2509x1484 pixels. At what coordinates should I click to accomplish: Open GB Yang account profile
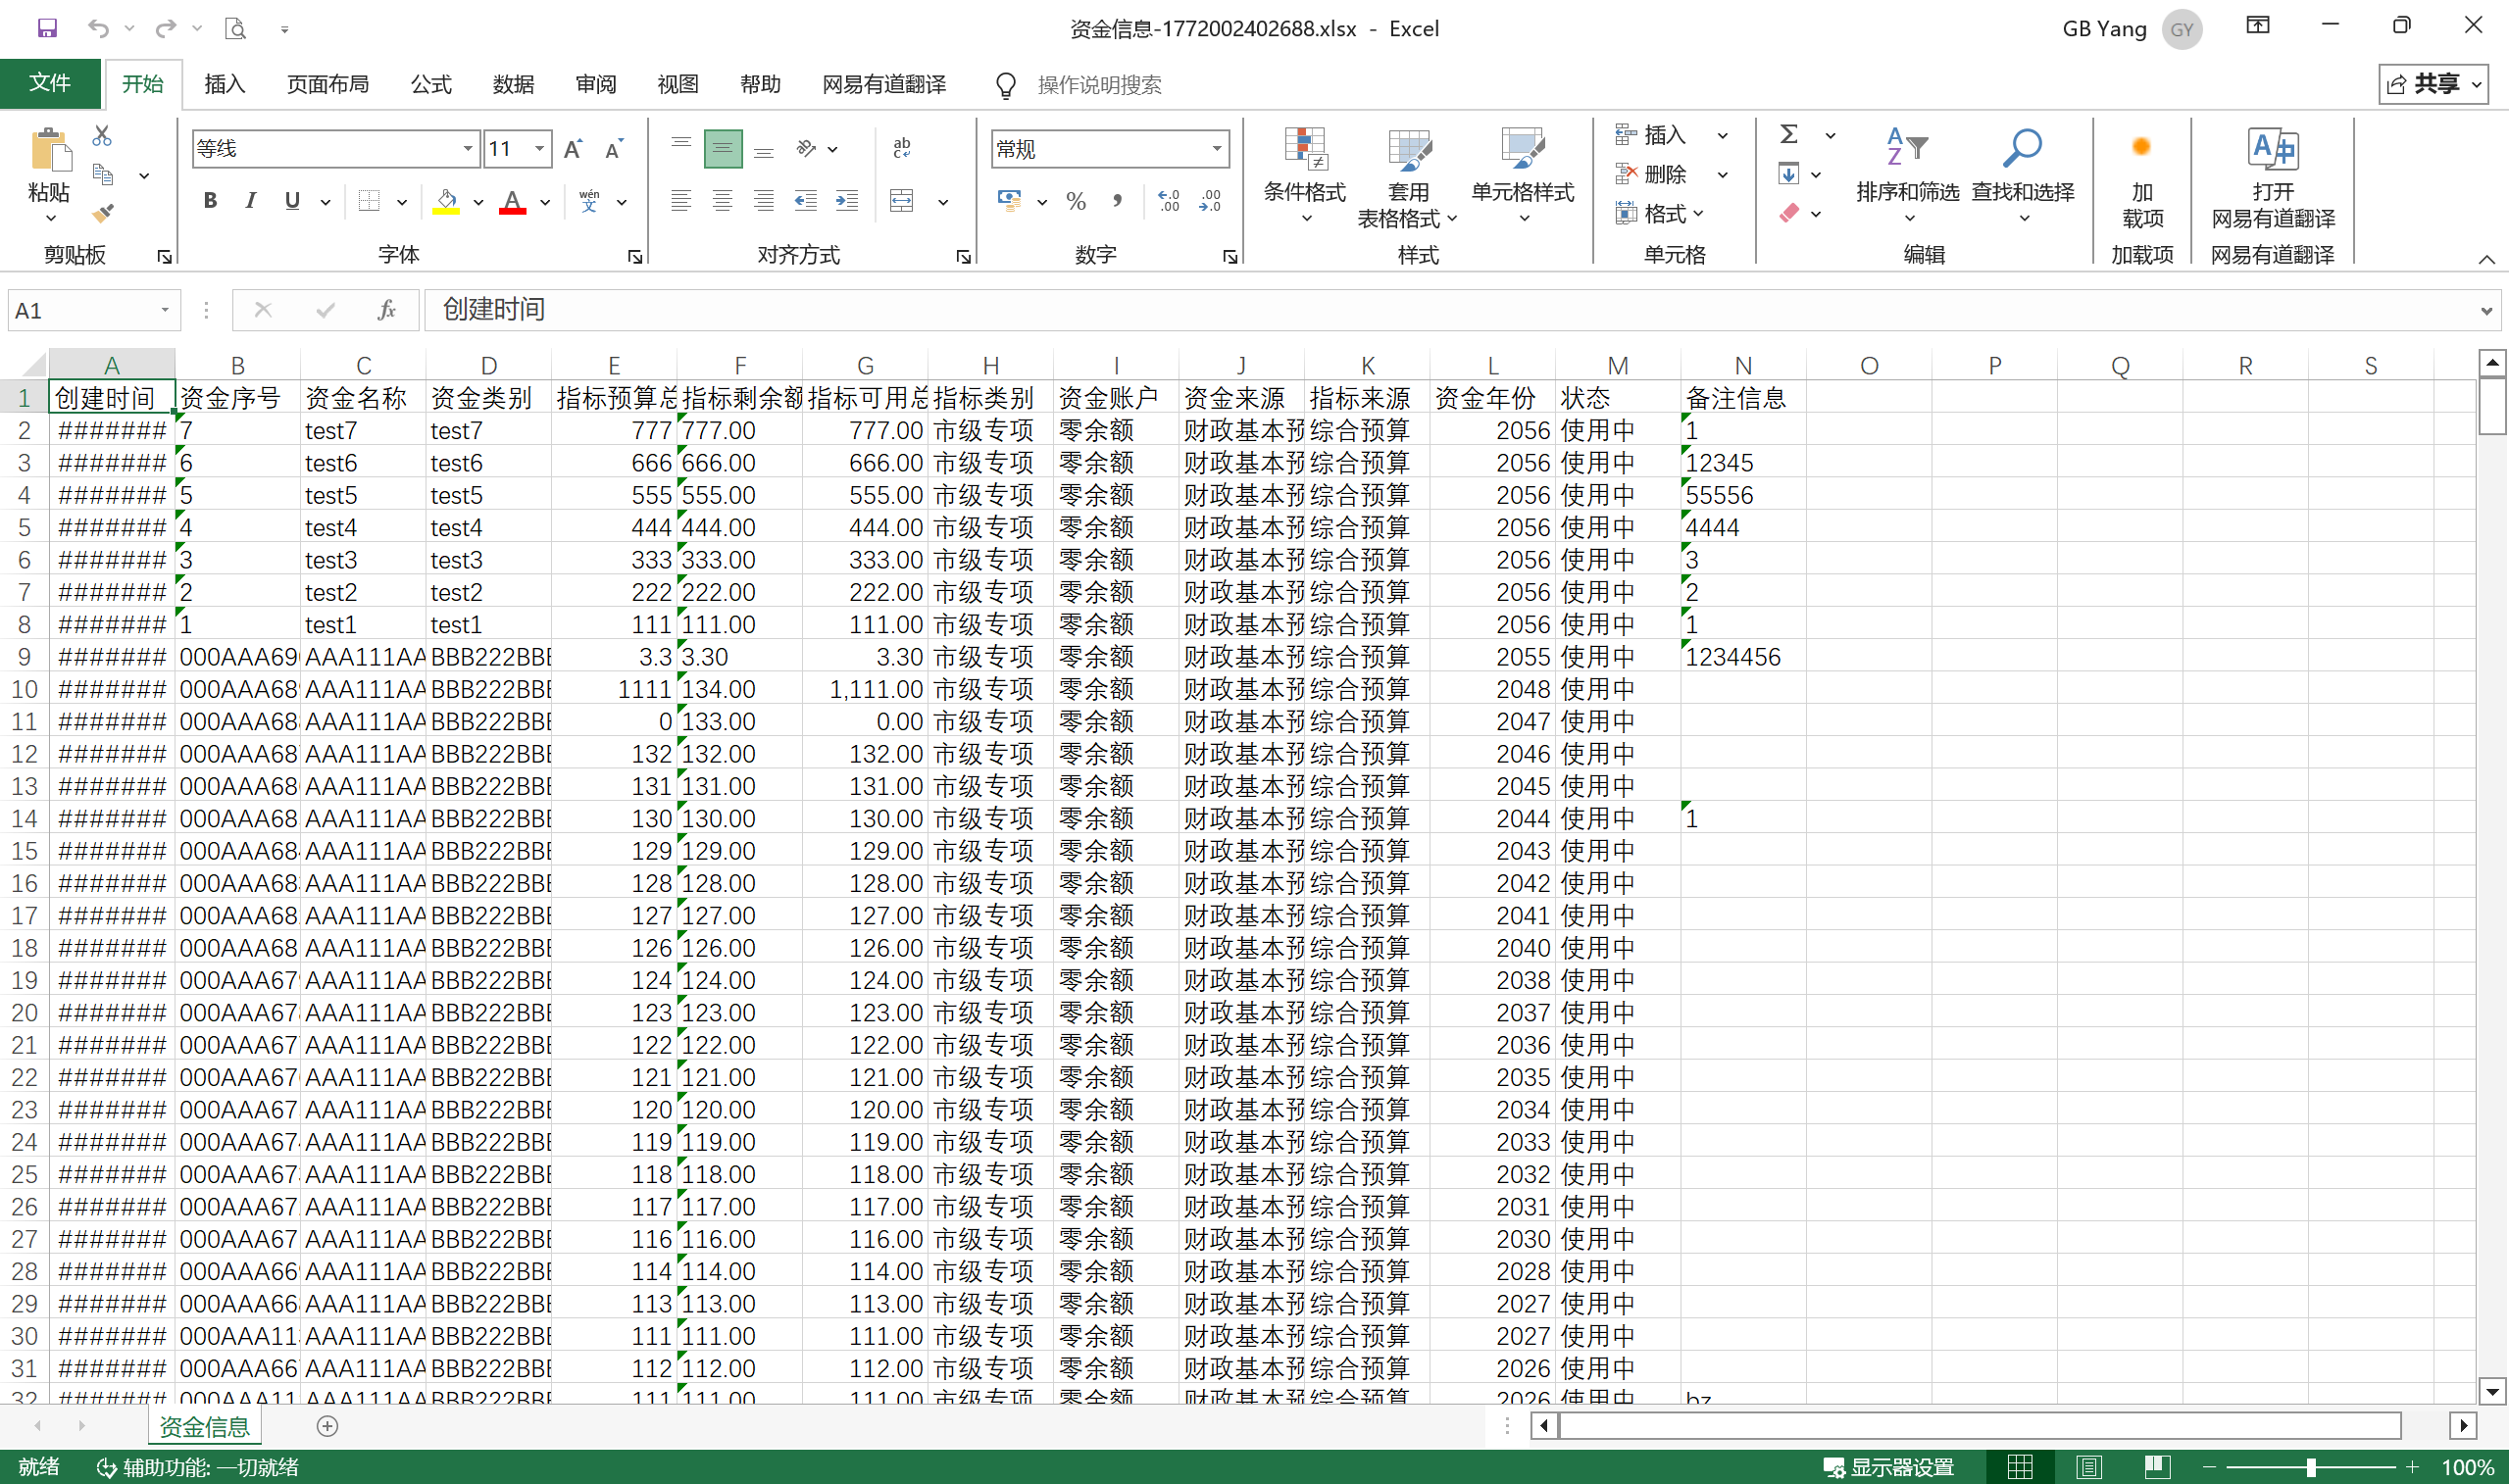pyautogui.click(x=2131, y=29)
